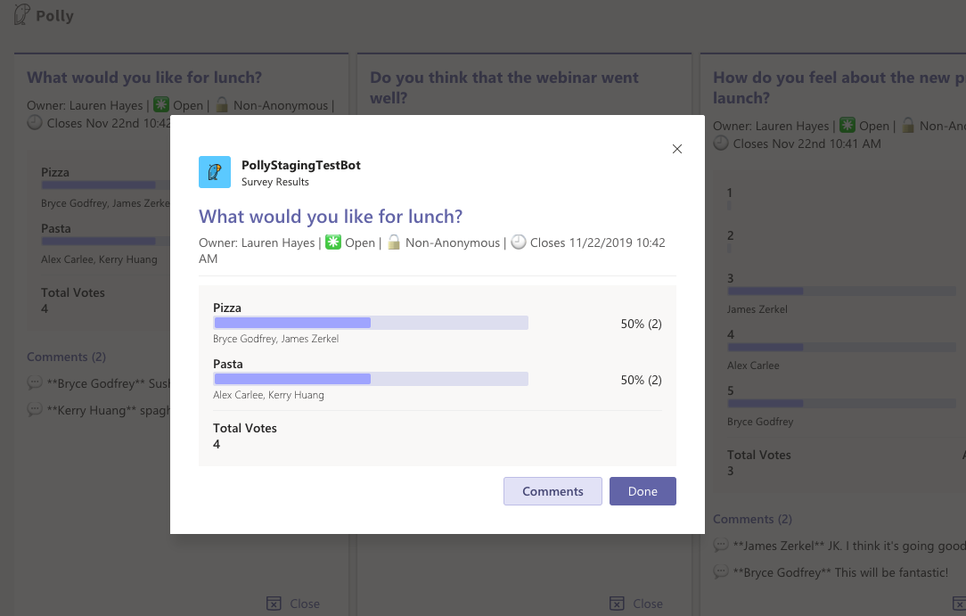Click the PollyStagingTestBot avatar icon
This screenshot has width=966, height=616.
215,172
